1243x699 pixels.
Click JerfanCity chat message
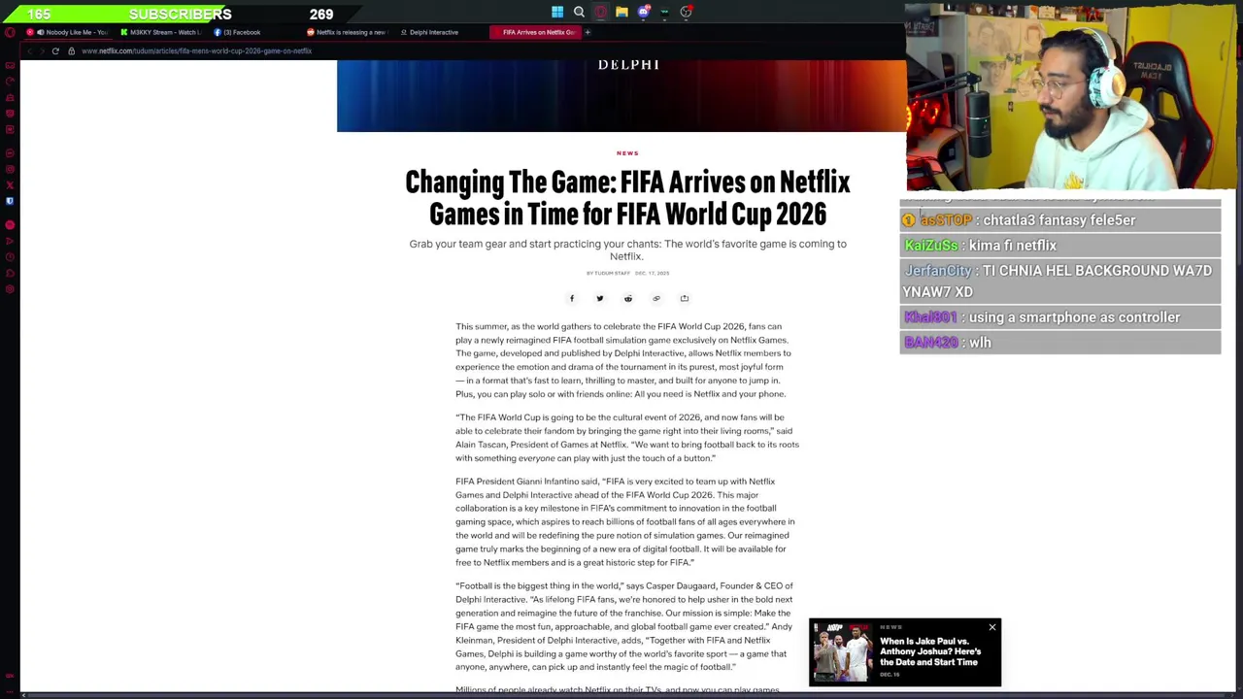[1060, 282]
